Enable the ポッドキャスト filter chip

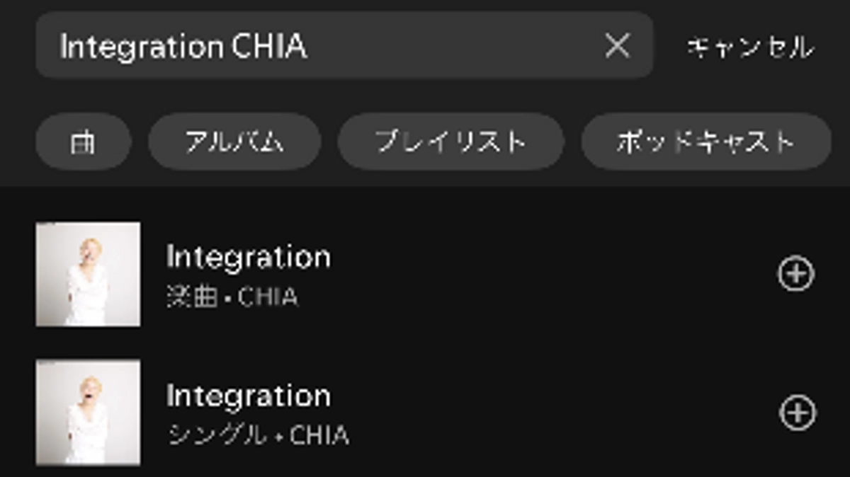[705, 141]
